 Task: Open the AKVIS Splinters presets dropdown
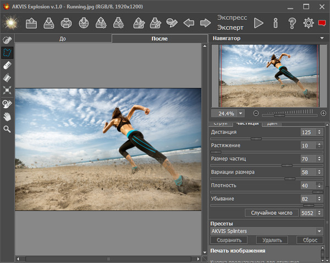(x=267, y=232)
